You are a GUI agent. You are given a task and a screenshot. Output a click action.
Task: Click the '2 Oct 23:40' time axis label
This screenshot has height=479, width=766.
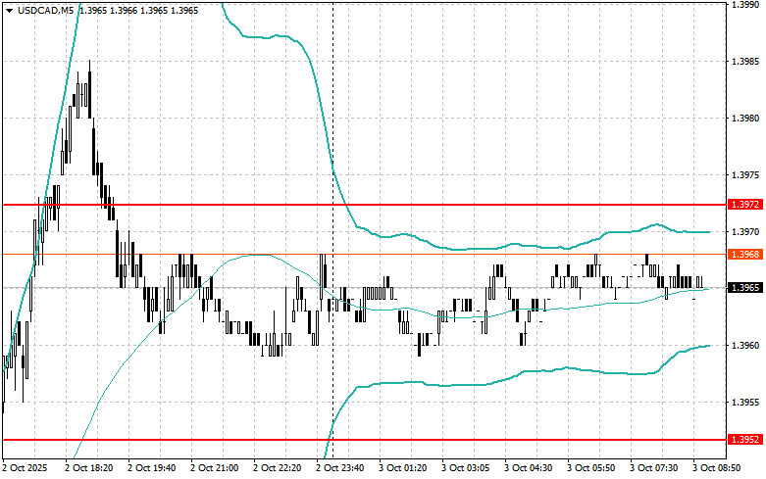[339, 468]
